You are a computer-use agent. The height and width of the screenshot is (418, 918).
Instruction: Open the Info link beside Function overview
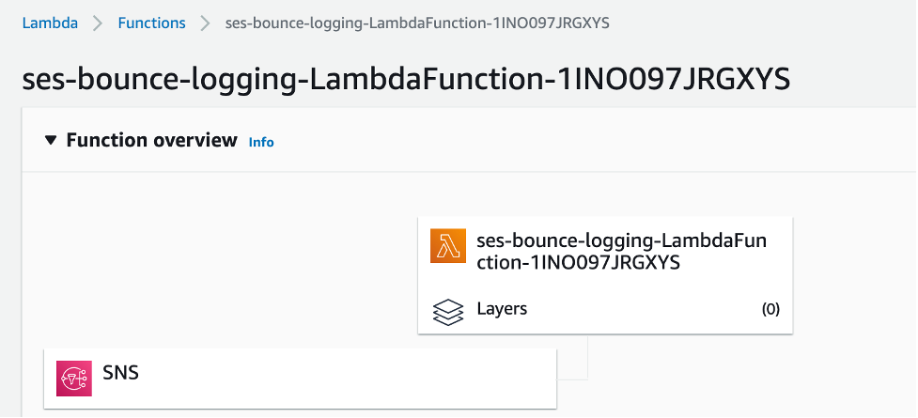click(x=261, y=142)
